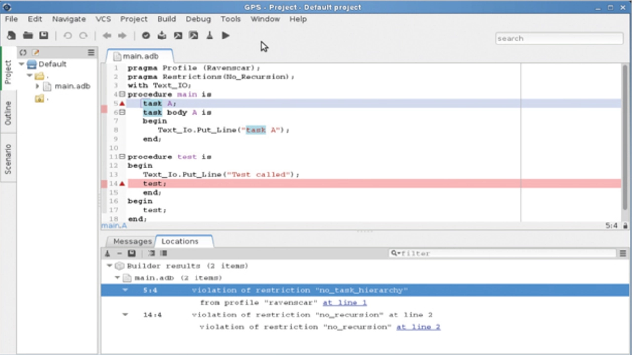Screen dimensions: 632x355
Task: Toggle code folding for procedure main
Action: click(x=122, y=94)
